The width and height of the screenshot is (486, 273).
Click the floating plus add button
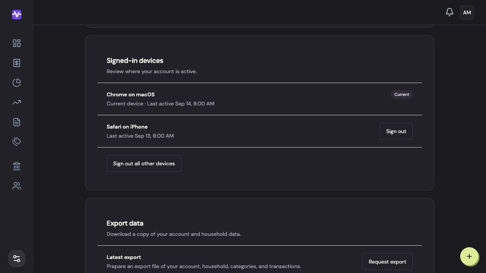click(x=469, y=256)
